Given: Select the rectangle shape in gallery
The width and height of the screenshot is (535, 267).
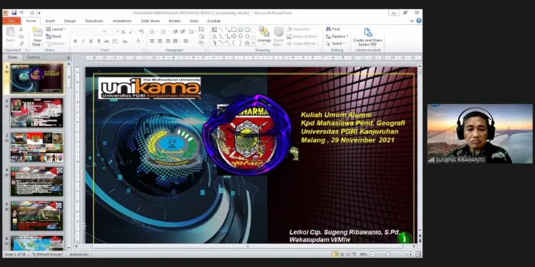Looking at the screenshot, I should [234, 30].
